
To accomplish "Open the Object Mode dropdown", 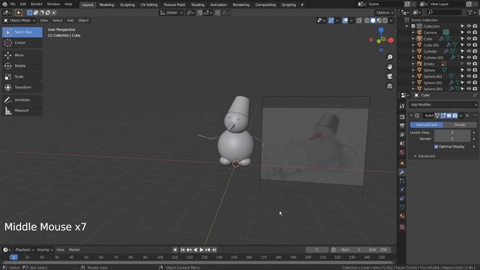I will click(19, 20).
